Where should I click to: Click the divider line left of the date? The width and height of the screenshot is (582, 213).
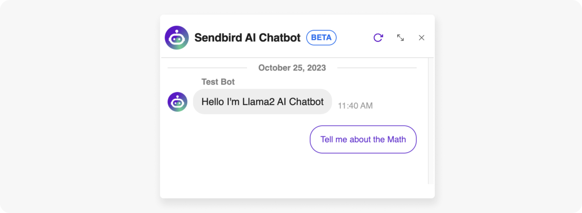pos(207,68)
